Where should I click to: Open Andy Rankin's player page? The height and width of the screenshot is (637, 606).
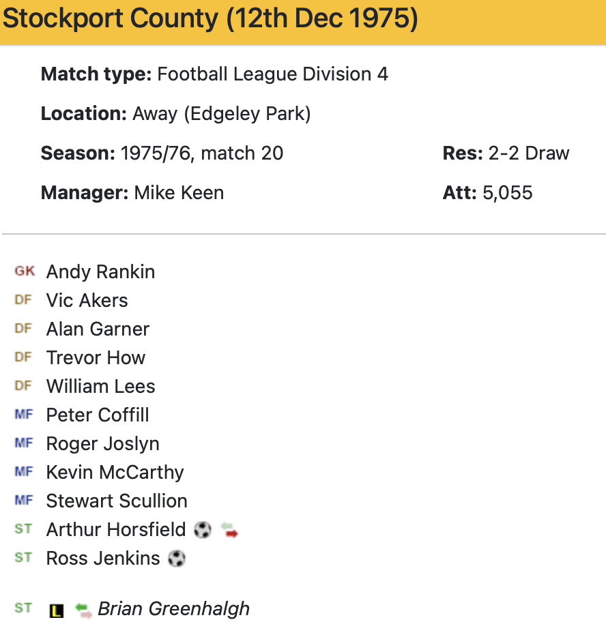click(x=100, y=272)
